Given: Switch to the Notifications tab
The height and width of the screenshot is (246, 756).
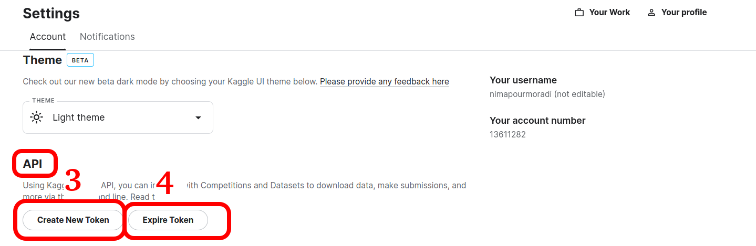Looking at the screenshot, I should tap(107, 37).
